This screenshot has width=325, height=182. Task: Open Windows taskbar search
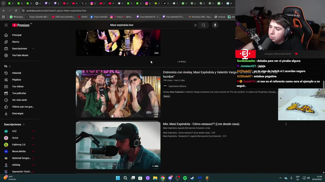[x=125, y=178]
